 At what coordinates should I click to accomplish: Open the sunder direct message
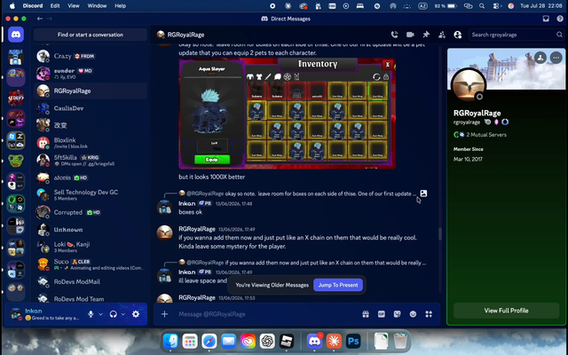[x=91, y=74]
